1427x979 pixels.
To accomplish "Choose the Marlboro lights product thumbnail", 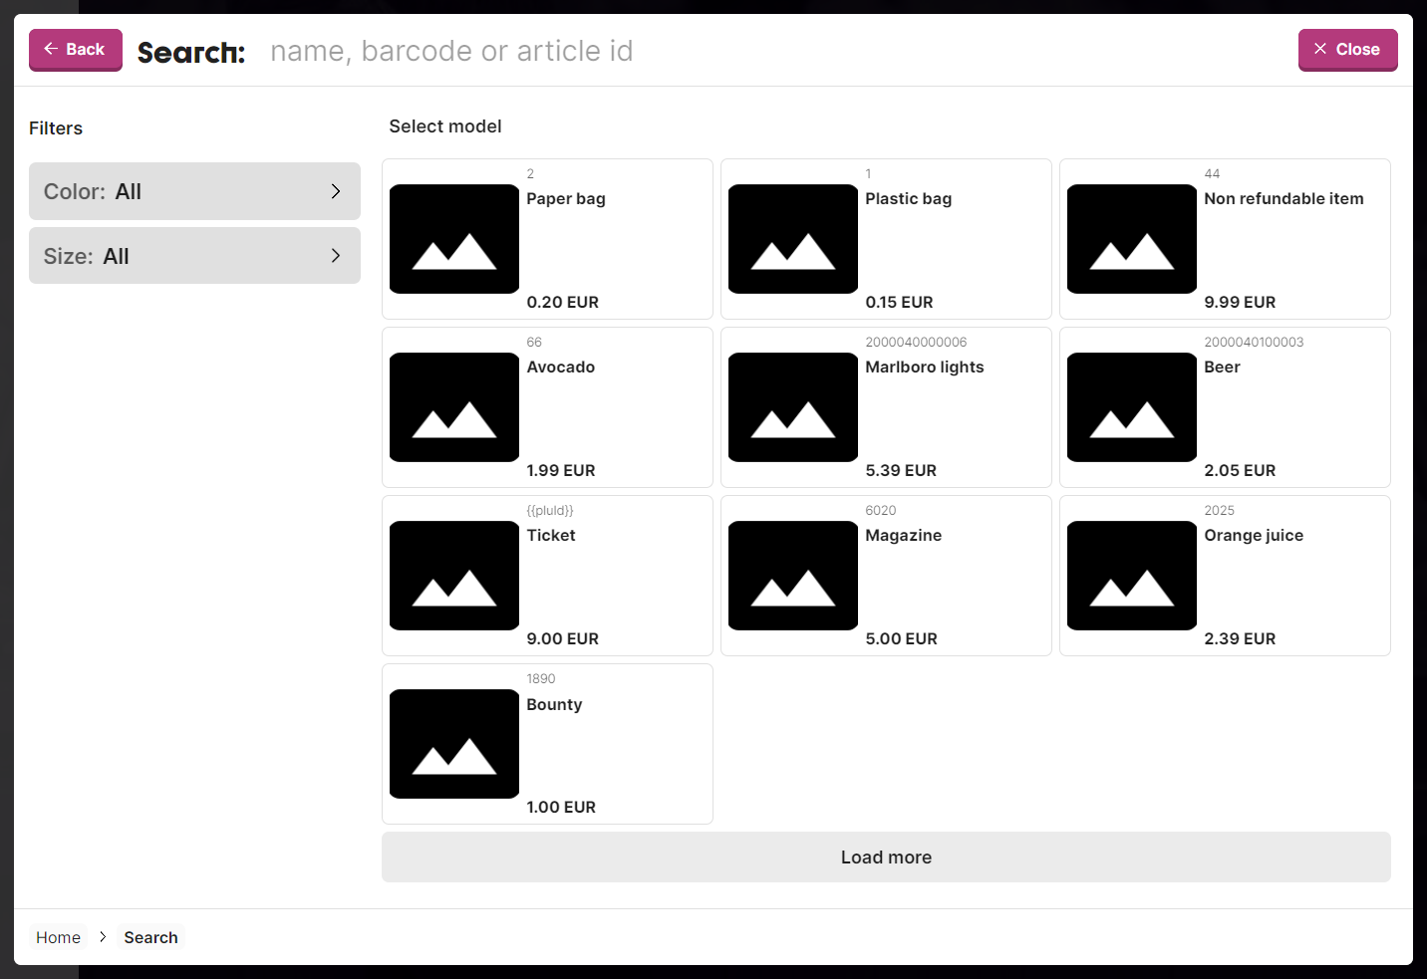I will (x=792, y=407).
